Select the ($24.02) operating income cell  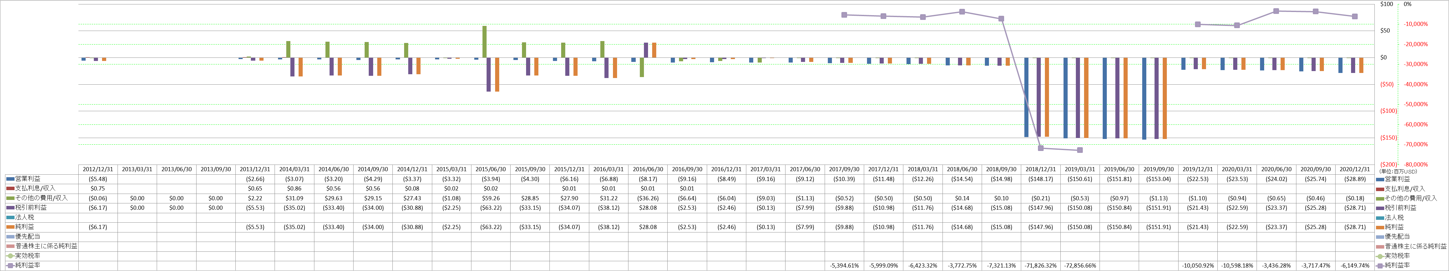1276,179
